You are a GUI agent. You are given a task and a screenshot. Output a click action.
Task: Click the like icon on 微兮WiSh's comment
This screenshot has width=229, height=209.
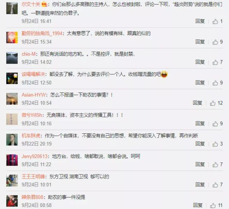pos(215,124)
